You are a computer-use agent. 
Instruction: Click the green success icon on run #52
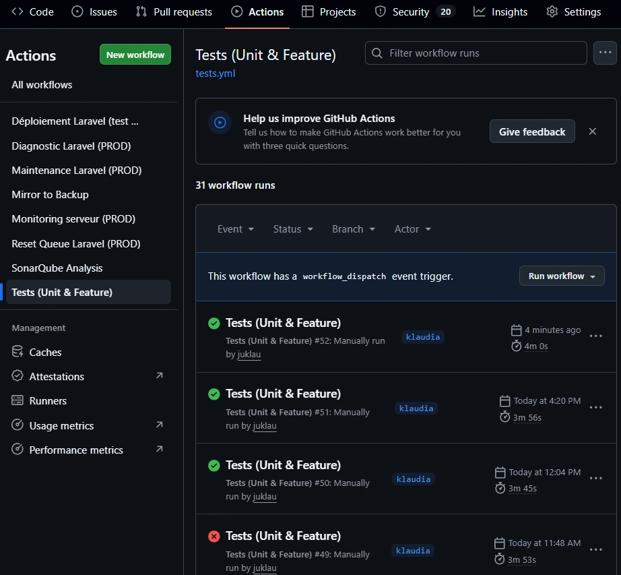click(214, 324)
